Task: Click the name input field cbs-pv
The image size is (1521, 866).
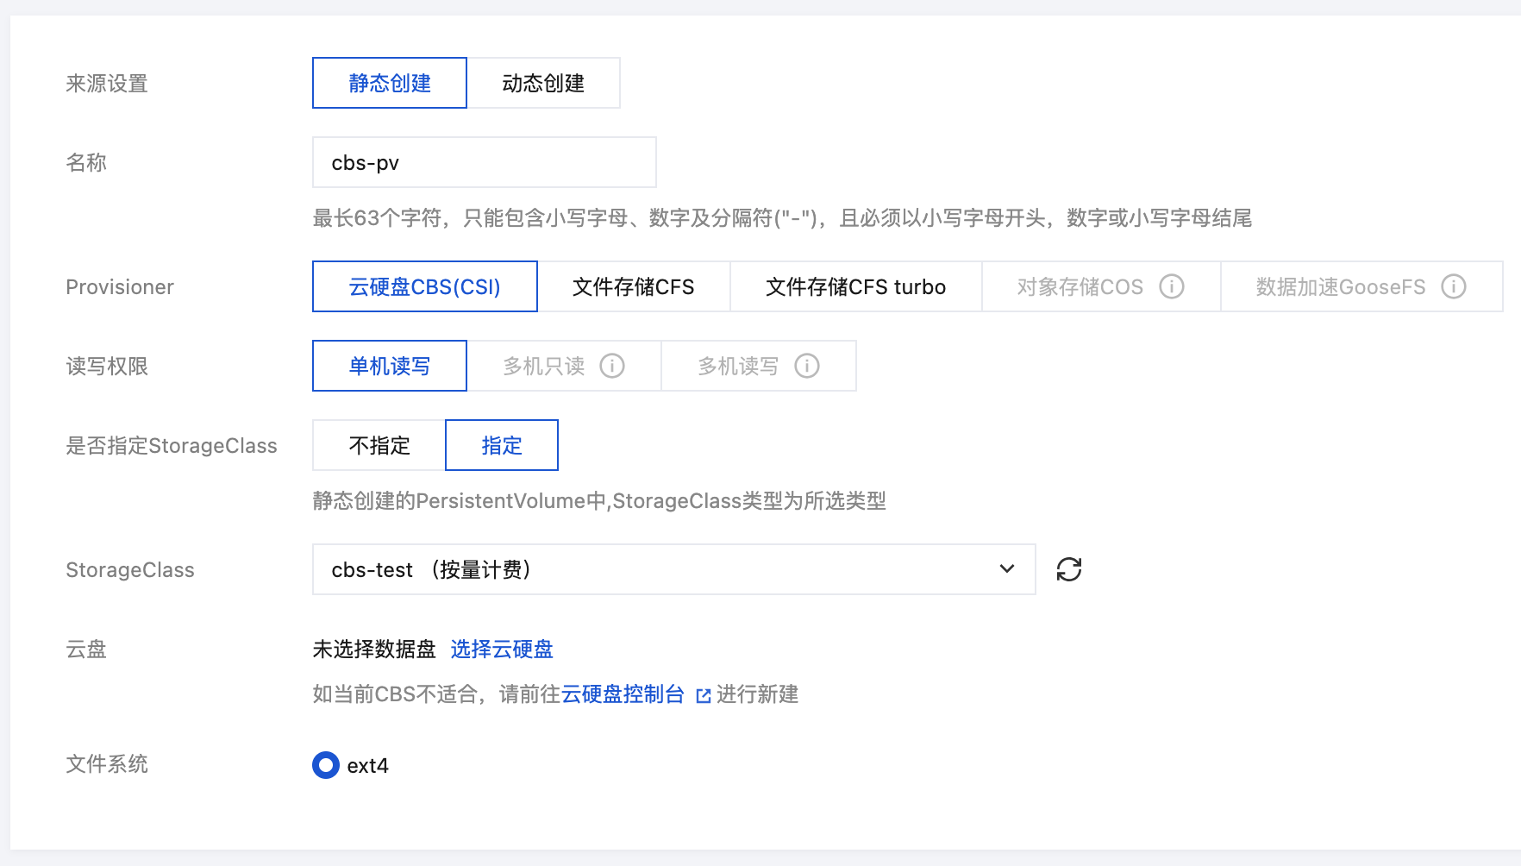Action: tap(484, 162)
